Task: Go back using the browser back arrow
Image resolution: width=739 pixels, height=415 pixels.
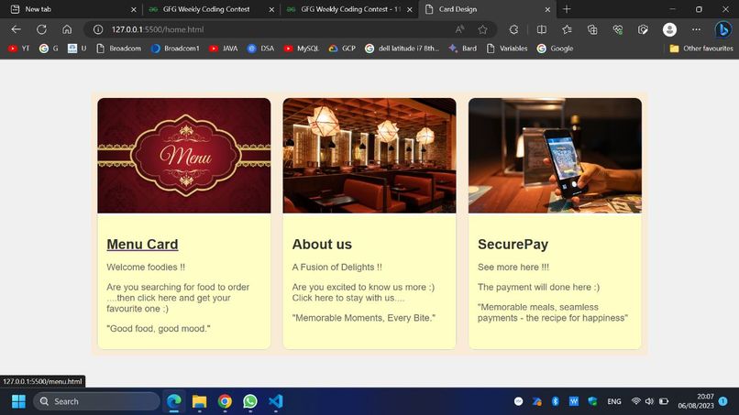Action: 16,29
